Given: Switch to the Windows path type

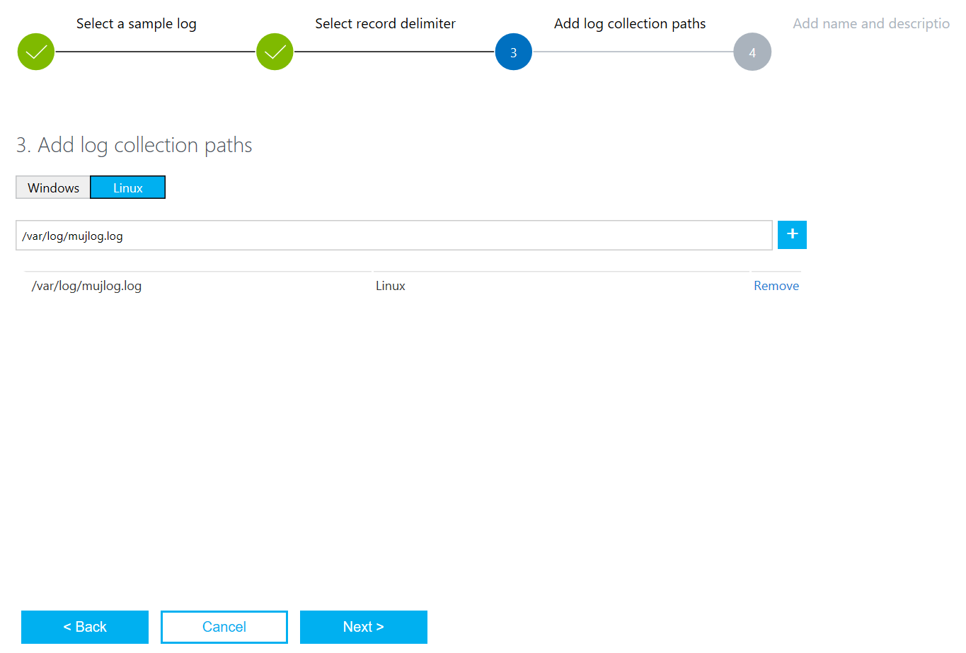Looking at the screenshot, I should (53, 187).
